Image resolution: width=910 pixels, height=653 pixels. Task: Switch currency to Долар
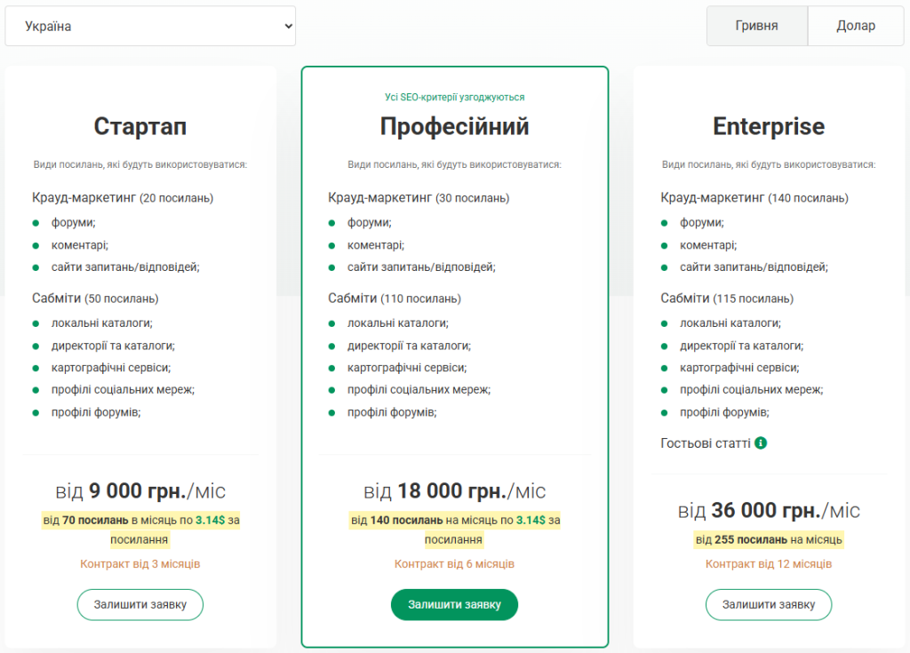point(856,26)
